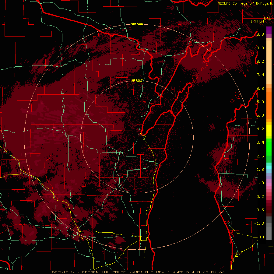This screenshot has width=274, height=274.
Task: Click the 6.6 value on the color scale
Action: (260, 88)
